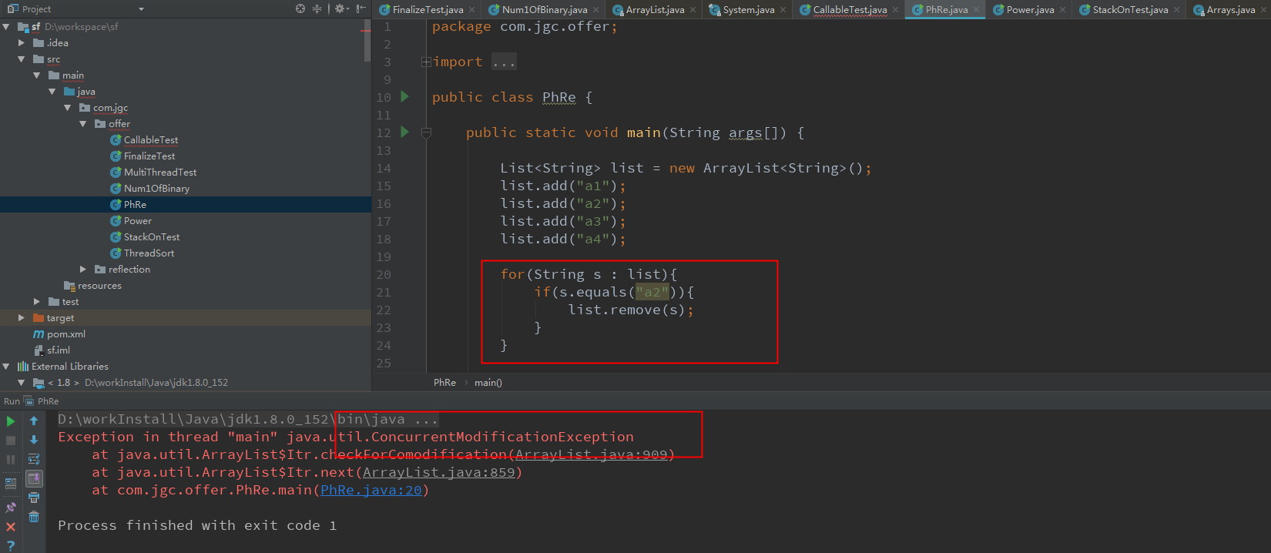The height and width of the screenshot is (553, 1271).
Task: Switch to CallableTest.java tab
Action: 849,9
